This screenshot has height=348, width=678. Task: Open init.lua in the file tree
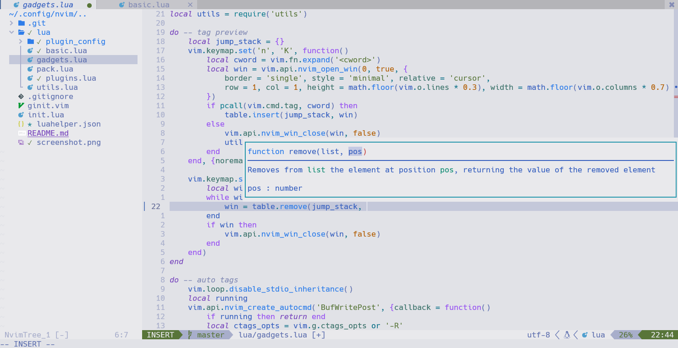(x=46, y=115)
